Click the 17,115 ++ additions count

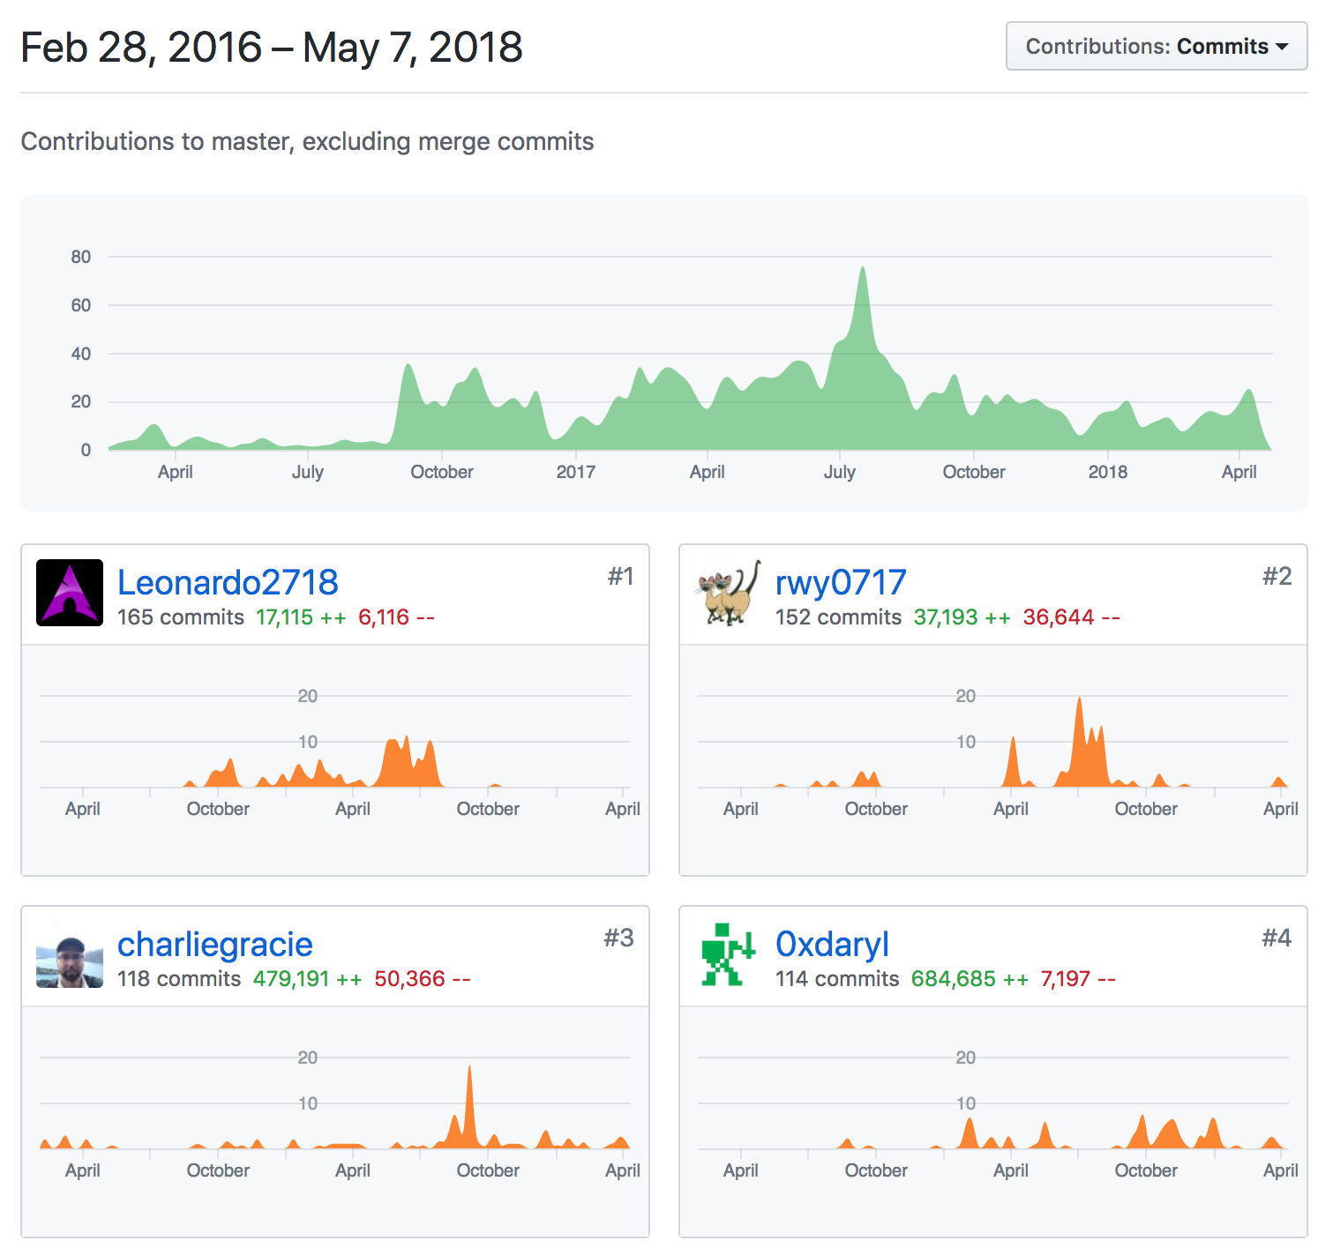pos(301,617)
